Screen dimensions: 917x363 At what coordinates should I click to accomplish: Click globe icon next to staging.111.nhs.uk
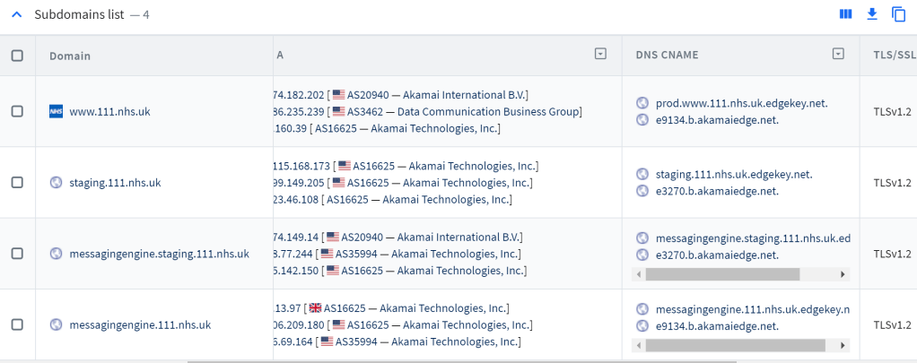pyautogui.click(x=57, y=182)
